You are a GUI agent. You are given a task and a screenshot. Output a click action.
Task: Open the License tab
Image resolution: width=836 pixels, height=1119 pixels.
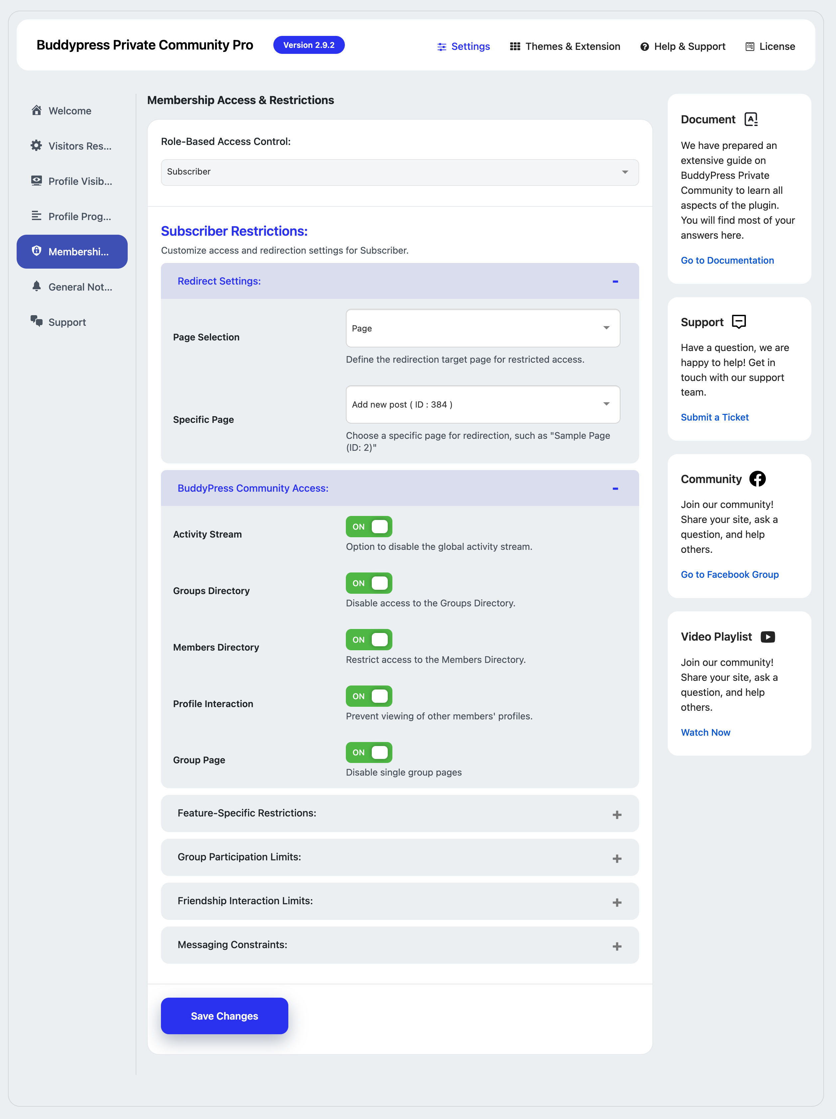click(x=770, y=47)
